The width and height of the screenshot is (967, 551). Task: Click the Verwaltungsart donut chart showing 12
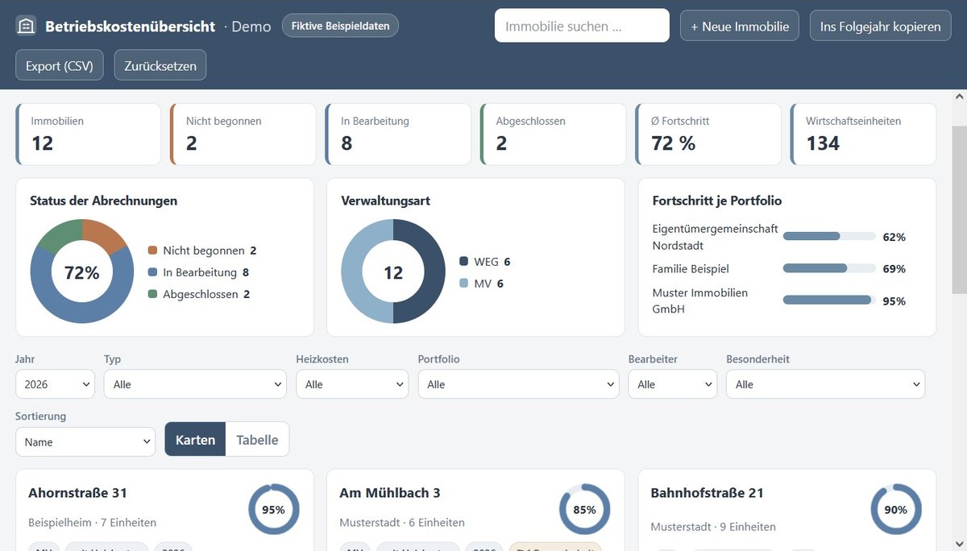tap(393, 272)
